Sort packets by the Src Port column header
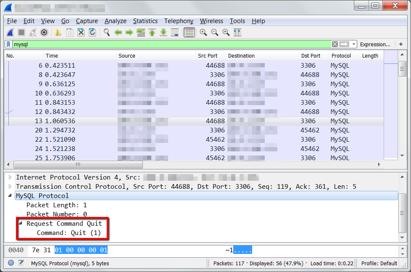This screenshot has width=411, height=272. tap(211, 55)
